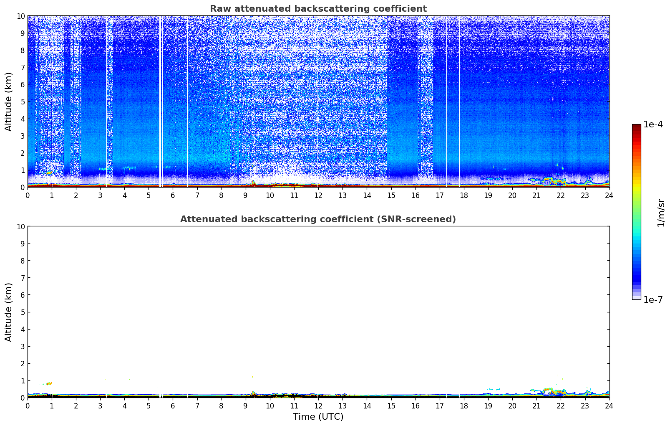The width and height of the screenshot is (670, 426).
Task: Click the colorbar gradient scale
Action: (x=636, y=212)
